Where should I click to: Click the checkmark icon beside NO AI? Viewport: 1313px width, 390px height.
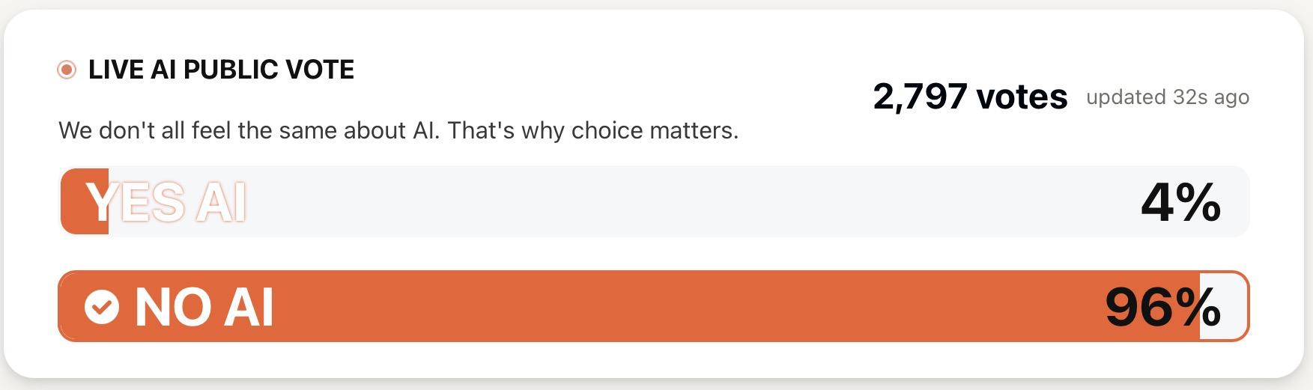coord(102,307)
